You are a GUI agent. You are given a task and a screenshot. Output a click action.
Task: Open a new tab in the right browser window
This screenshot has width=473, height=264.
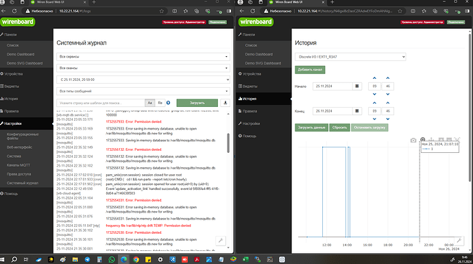(x=332, y=2)
